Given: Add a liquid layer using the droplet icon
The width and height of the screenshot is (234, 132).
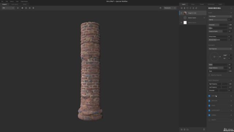Looking at the screenshot, I should (190, 8).
